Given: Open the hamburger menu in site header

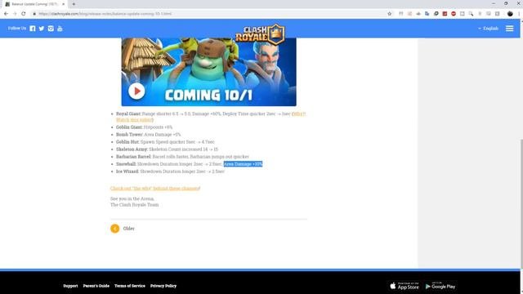Looking at the screenshot, I should click(509, 29).
